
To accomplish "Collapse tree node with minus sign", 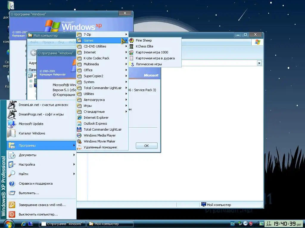I will (31, 86).
